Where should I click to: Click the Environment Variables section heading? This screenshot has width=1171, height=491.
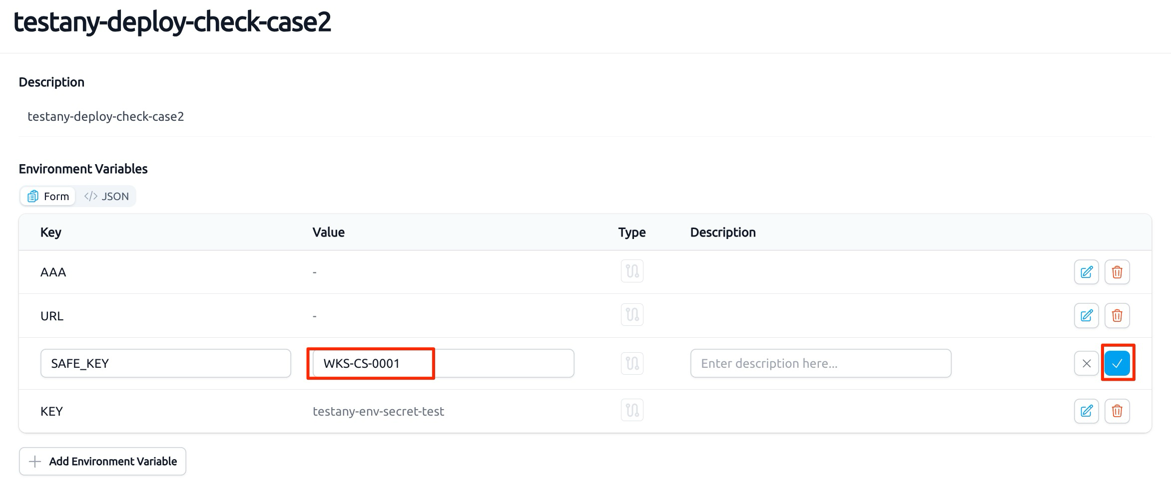83,169
